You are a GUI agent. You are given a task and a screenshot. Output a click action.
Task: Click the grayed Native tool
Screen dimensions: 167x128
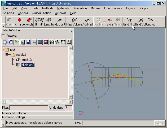coord(118,22)
